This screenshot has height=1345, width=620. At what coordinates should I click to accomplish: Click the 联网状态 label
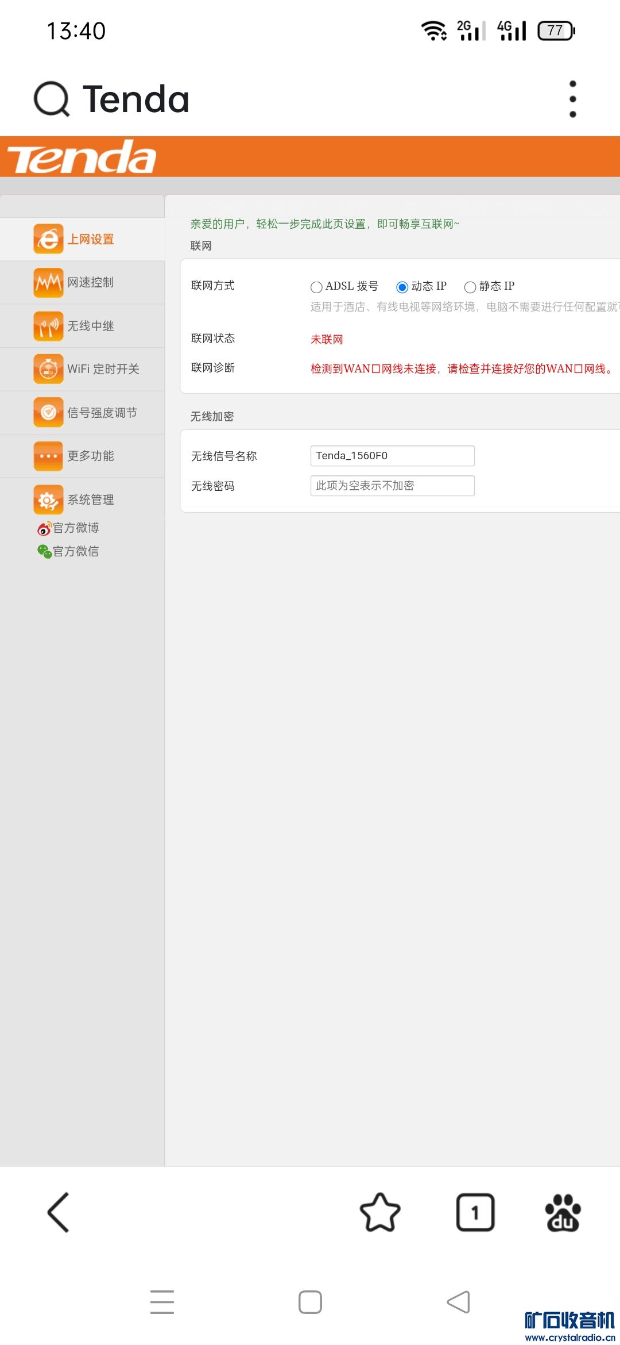point(213,339)
